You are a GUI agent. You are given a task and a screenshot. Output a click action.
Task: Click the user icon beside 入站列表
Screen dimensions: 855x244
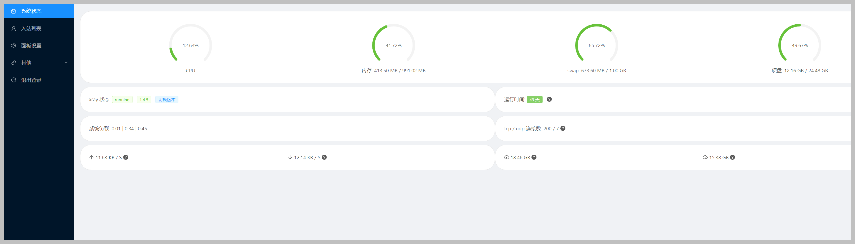click(x=14, y=28)
